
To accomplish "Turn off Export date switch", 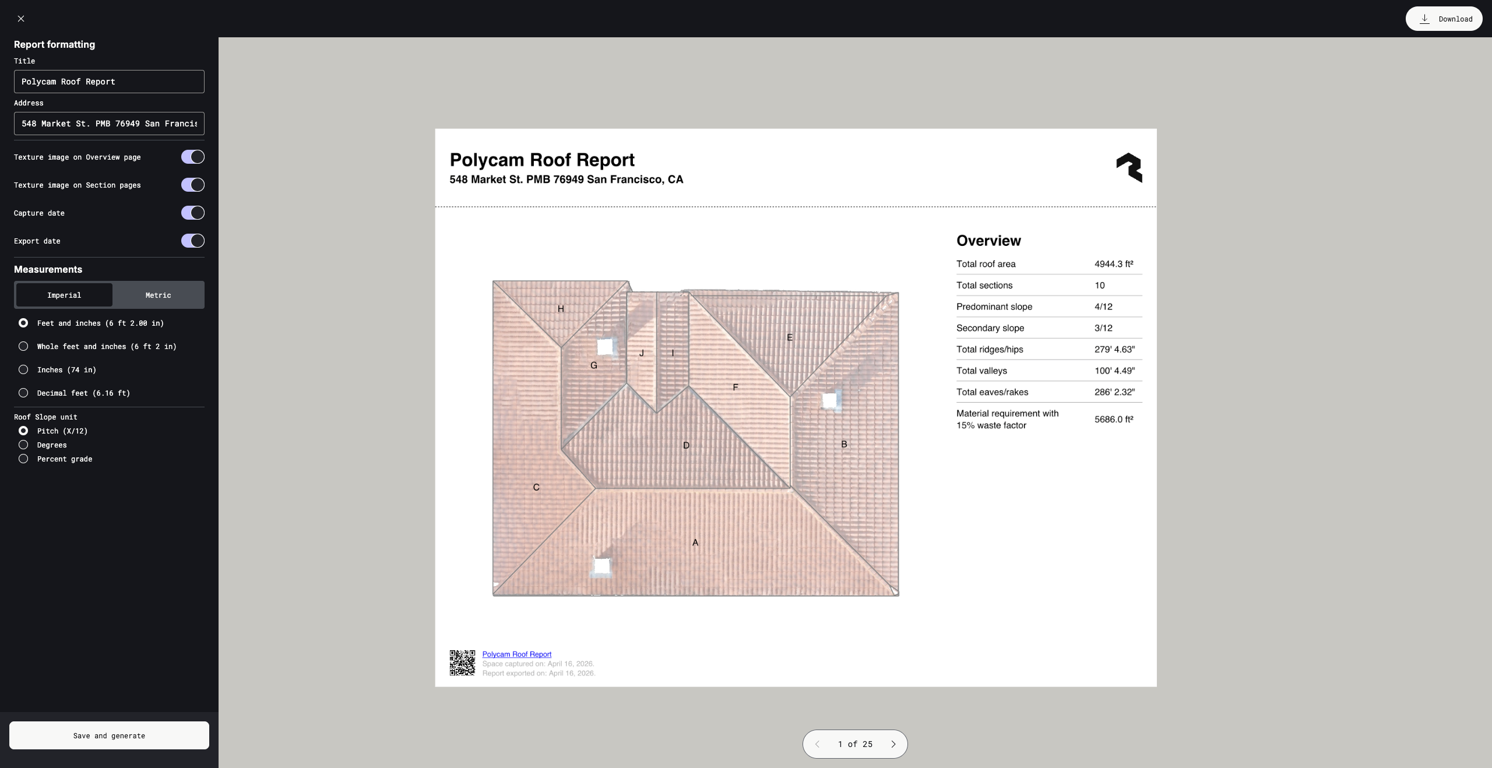I will pyautogui.click(x=192, y=241).
